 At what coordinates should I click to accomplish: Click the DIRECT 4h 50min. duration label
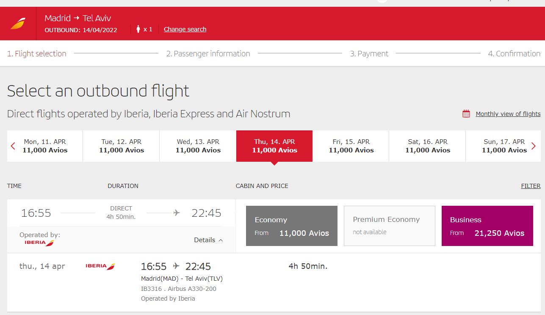point(121,213)
